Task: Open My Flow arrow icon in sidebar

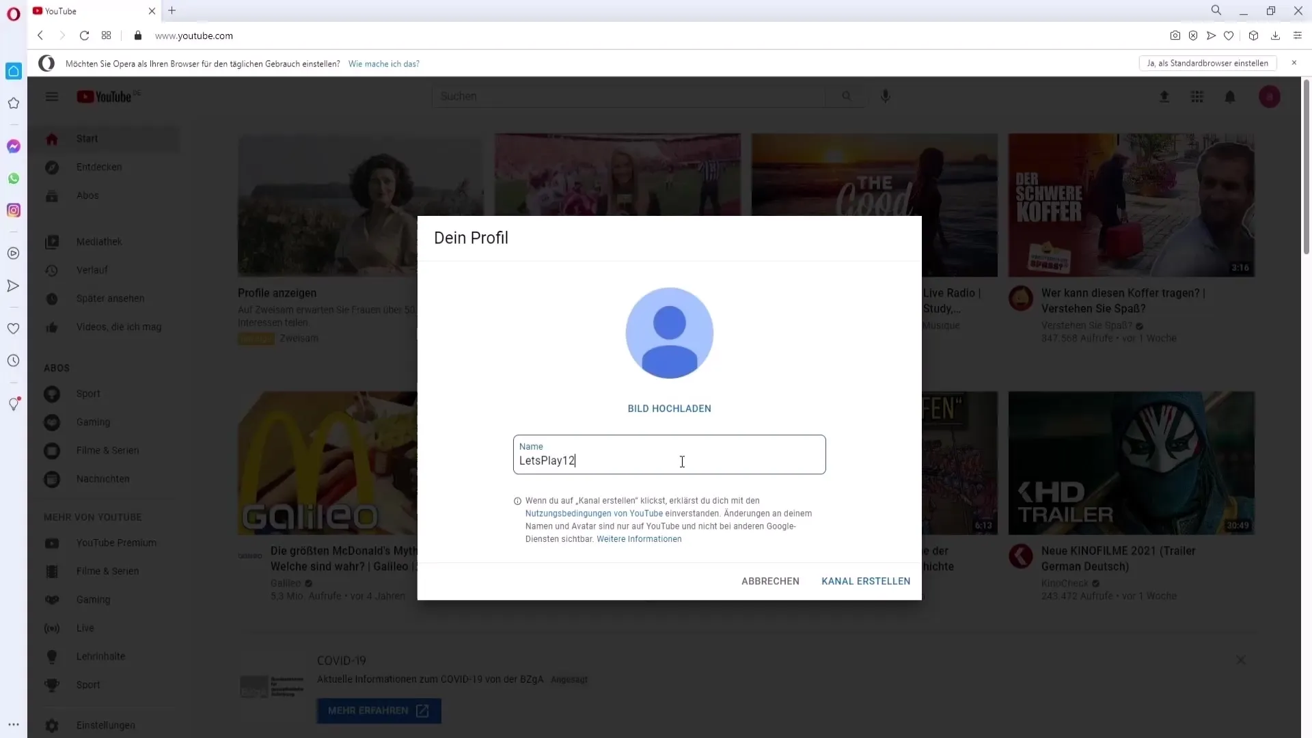Action: [x=14, y=286]
